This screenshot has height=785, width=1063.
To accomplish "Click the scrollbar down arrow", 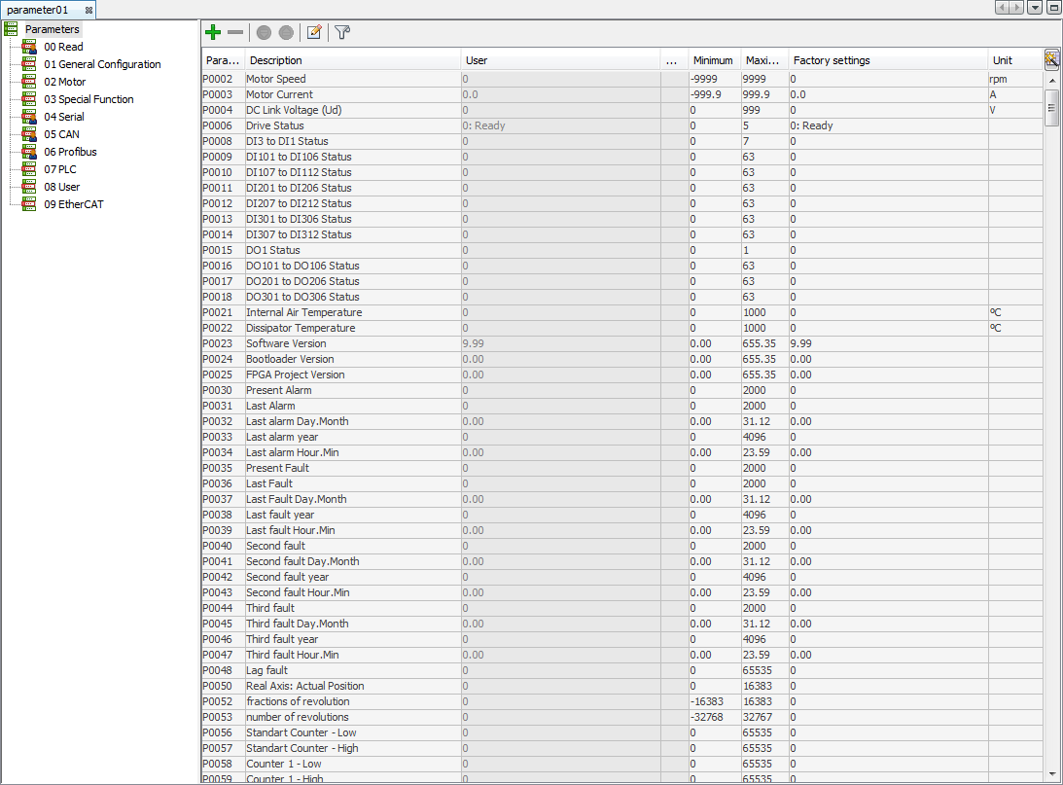I will [1051, 773].
